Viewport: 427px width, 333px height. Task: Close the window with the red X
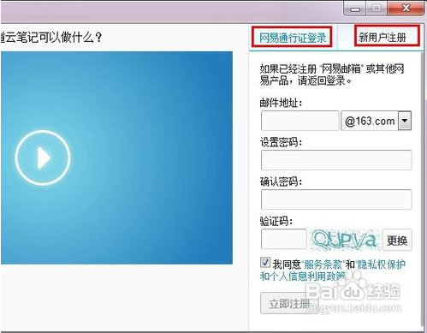coord(406,8)
